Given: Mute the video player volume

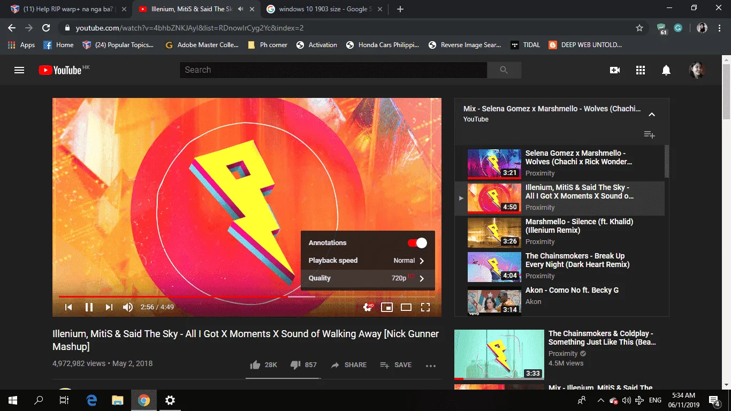Looking at the screenshot, I should [x=128, y=307].
